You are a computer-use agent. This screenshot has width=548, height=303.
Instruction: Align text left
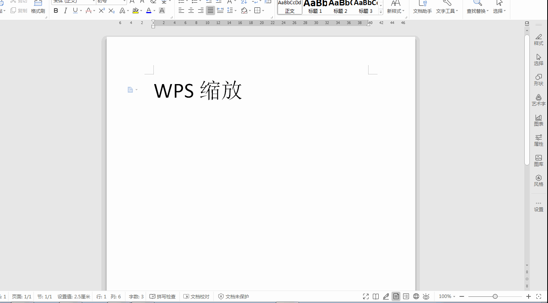[181, 10]
